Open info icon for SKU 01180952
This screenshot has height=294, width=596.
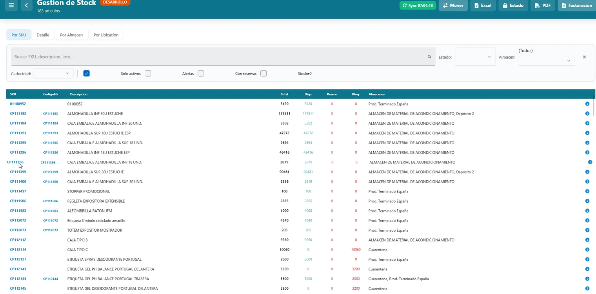click(x=587, y=104)
